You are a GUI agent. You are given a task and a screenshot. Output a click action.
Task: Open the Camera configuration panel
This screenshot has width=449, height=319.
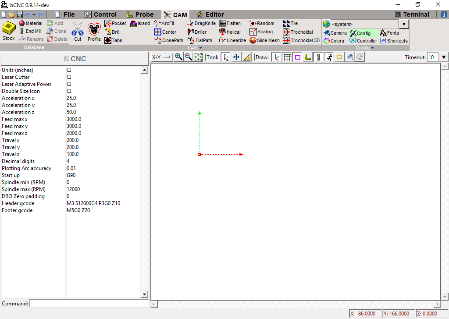pos(335,32)
